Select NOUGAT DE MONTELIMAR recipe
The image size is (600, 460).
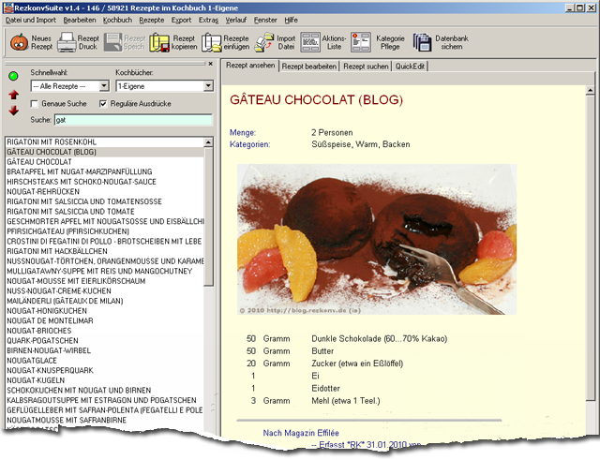click(x=105, y=320)
